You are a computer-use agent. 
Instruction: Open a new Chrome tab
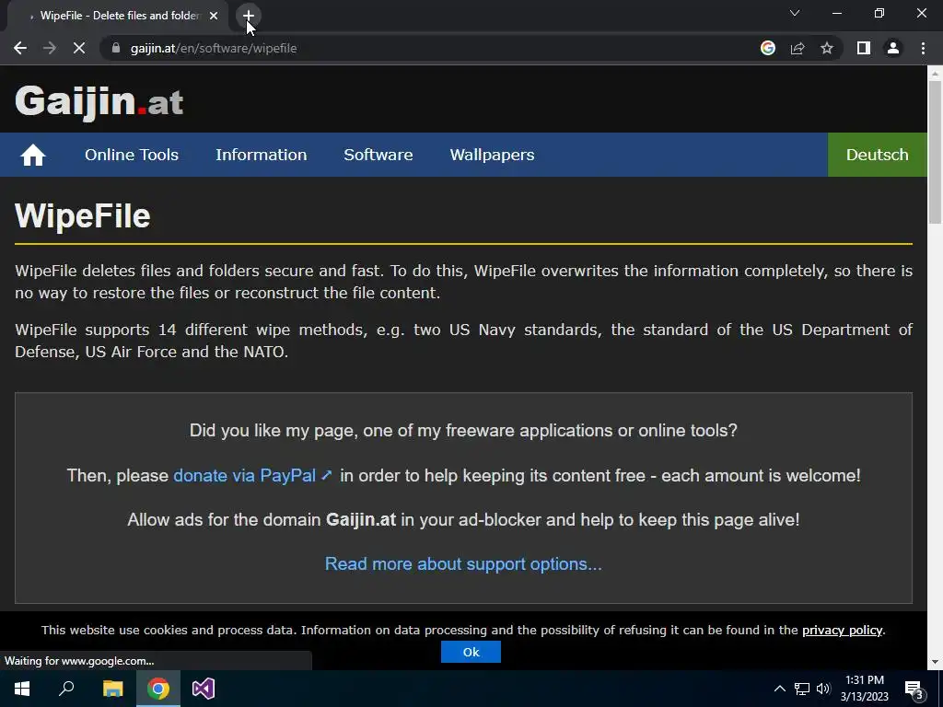[x=249, y=16]
